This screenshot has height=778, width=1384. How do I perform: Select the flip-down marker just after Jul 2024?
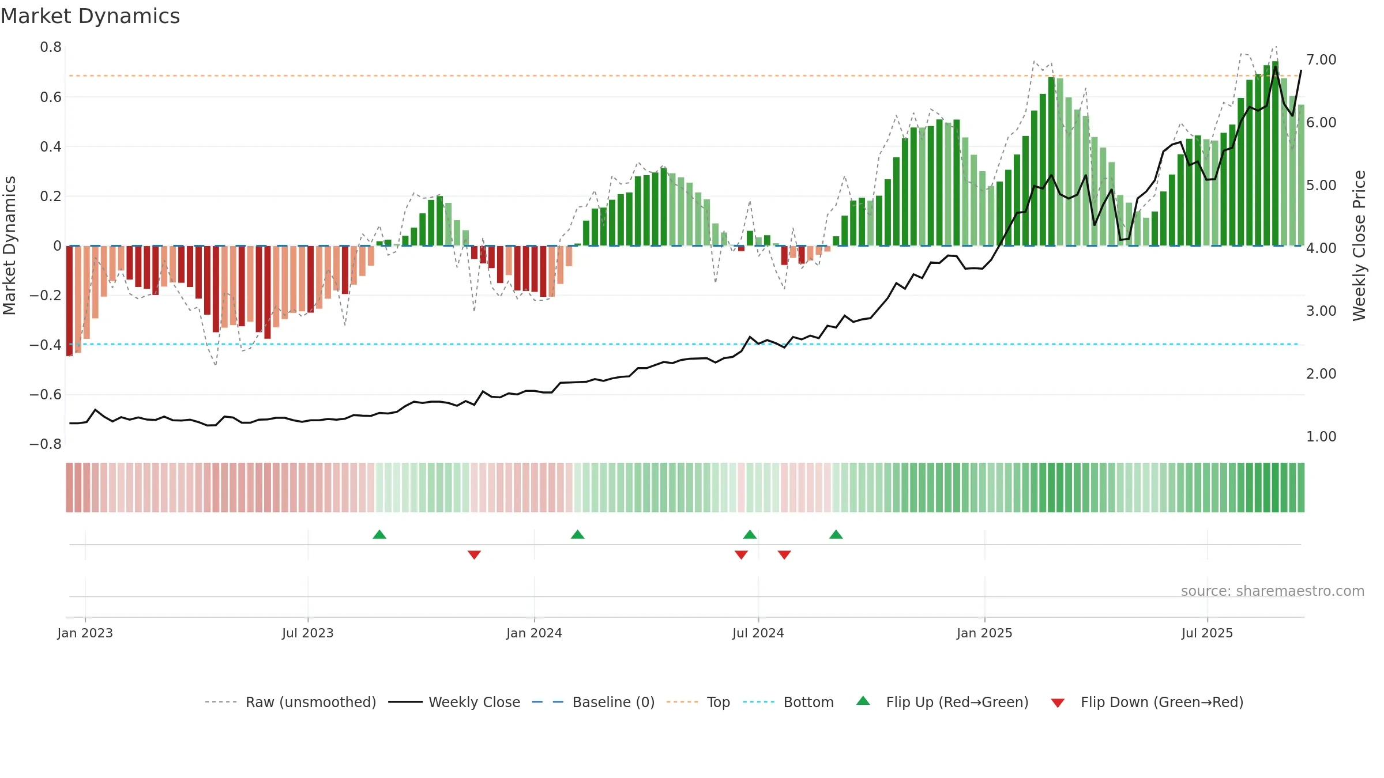(x=784, y=555)
